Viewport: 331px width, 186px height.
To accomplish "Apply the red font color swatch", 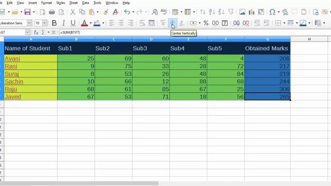I will pos(84,23).
